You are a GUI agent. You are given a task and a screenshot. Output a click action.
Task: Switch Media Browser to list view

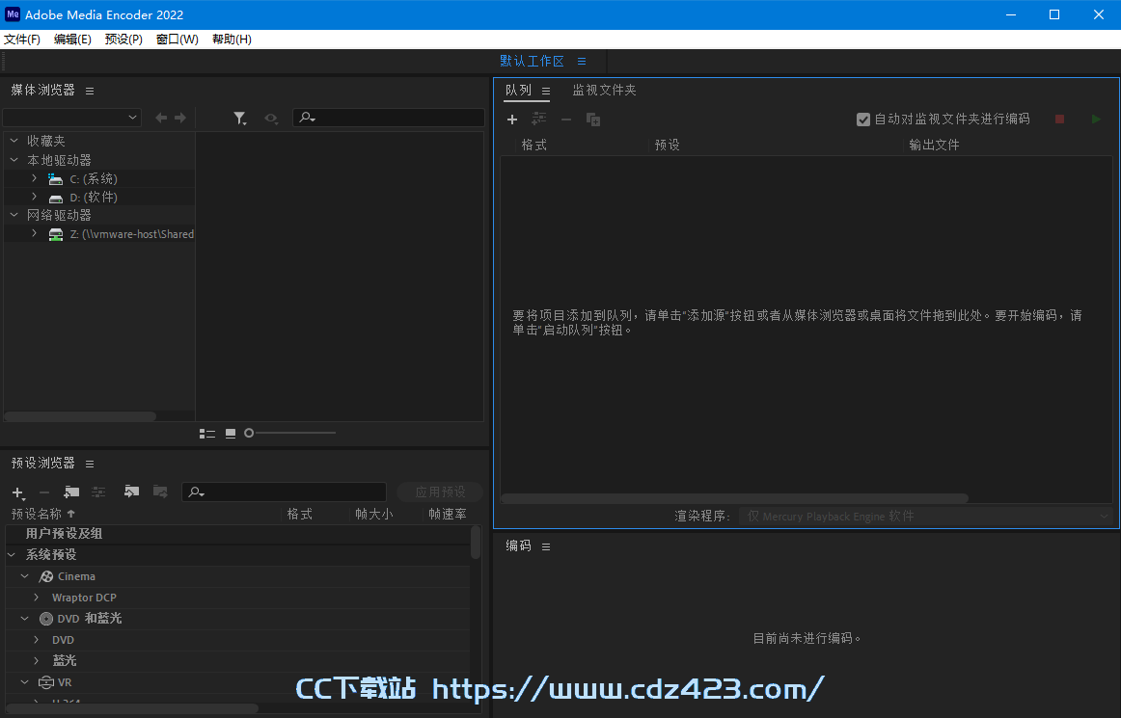[x=207, y=433]
